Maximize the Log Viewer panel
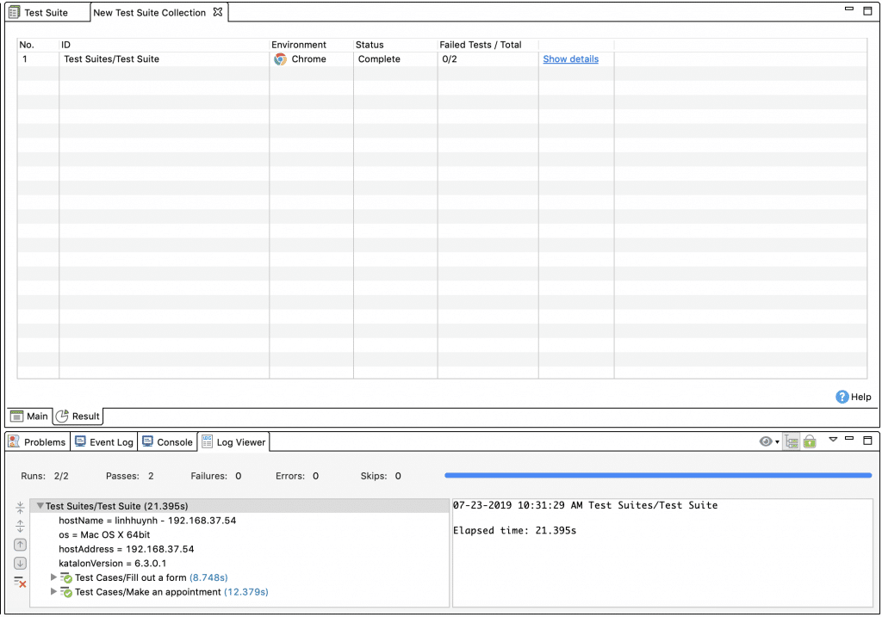 point(867,440)
